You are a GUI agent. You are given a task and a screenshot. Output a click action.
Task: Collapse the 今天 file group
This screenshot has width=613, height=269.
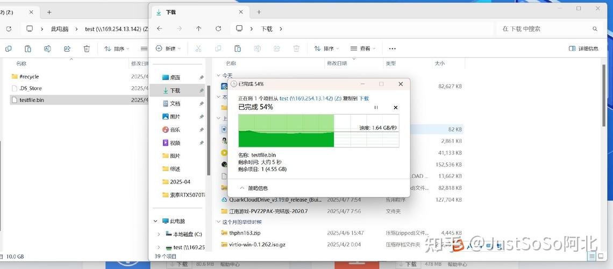[x=218, y=75]
